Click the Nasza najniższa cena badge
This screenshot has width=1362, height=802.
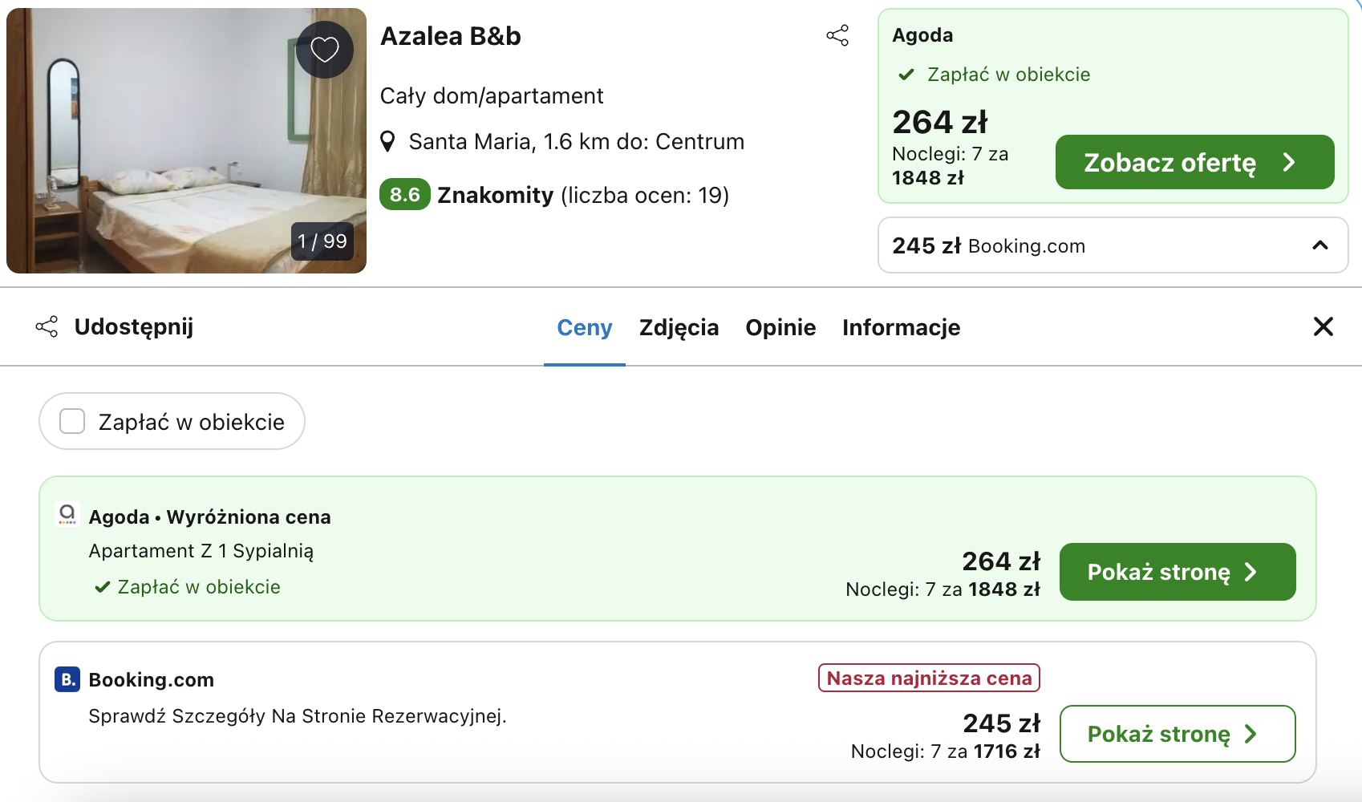coord(928,678)
